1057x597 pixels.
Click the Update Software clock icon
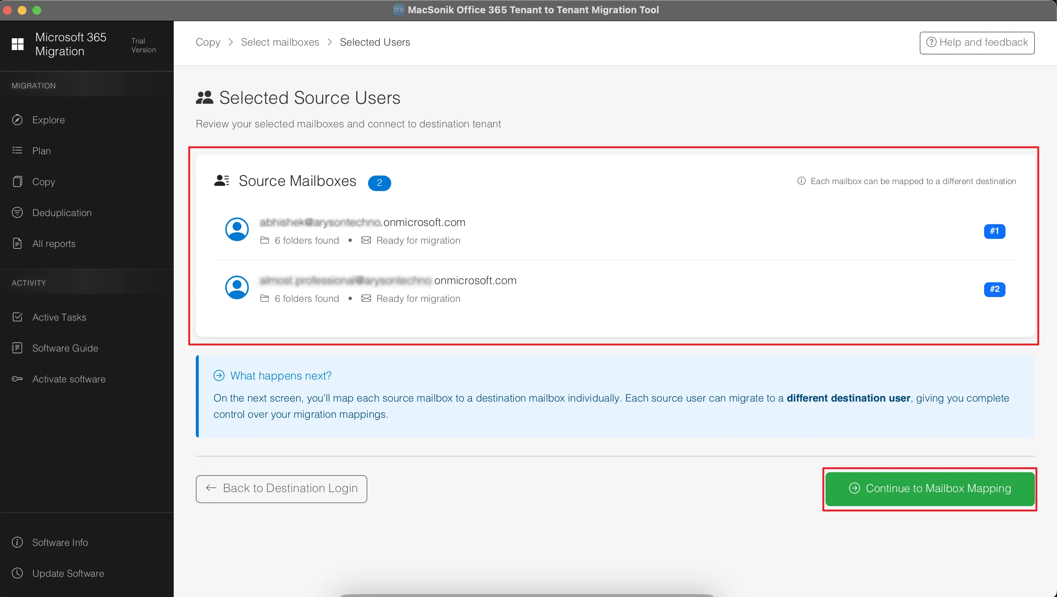pyautogui.click(x=17, y=573)
